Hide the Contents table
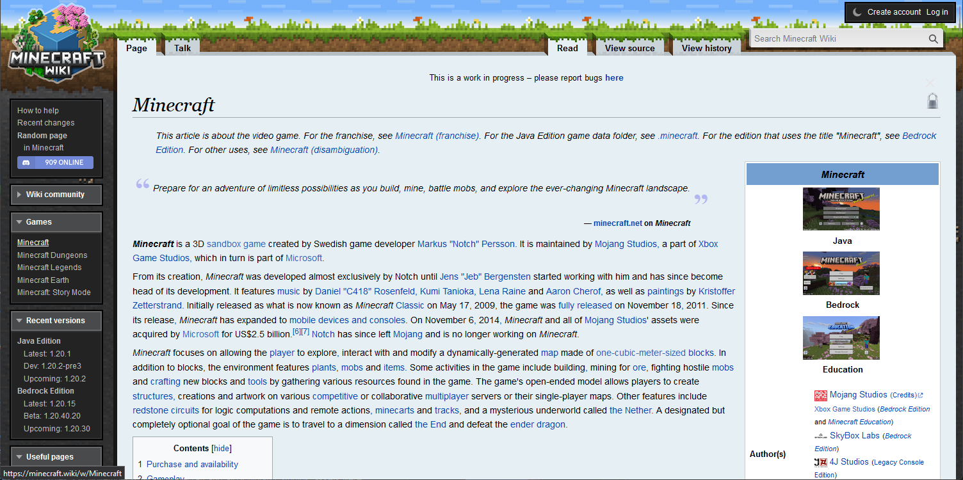Viewport: 963px width, 480px height. [222, 449]
